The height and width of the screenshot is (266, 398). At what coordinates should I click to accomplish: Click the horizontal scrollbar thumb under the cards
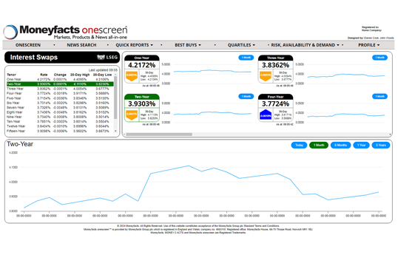pos(159,134)
